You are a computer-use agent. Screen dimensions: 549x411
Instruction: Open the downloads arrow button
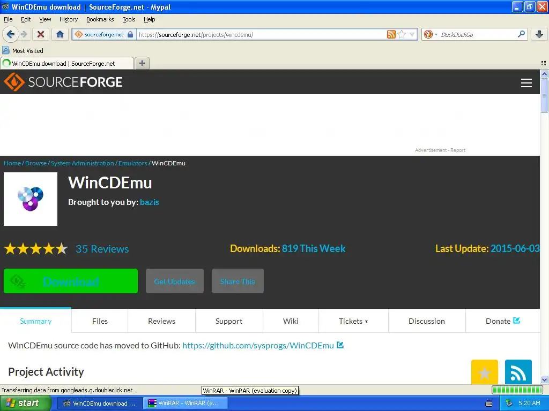pos(539,34)
